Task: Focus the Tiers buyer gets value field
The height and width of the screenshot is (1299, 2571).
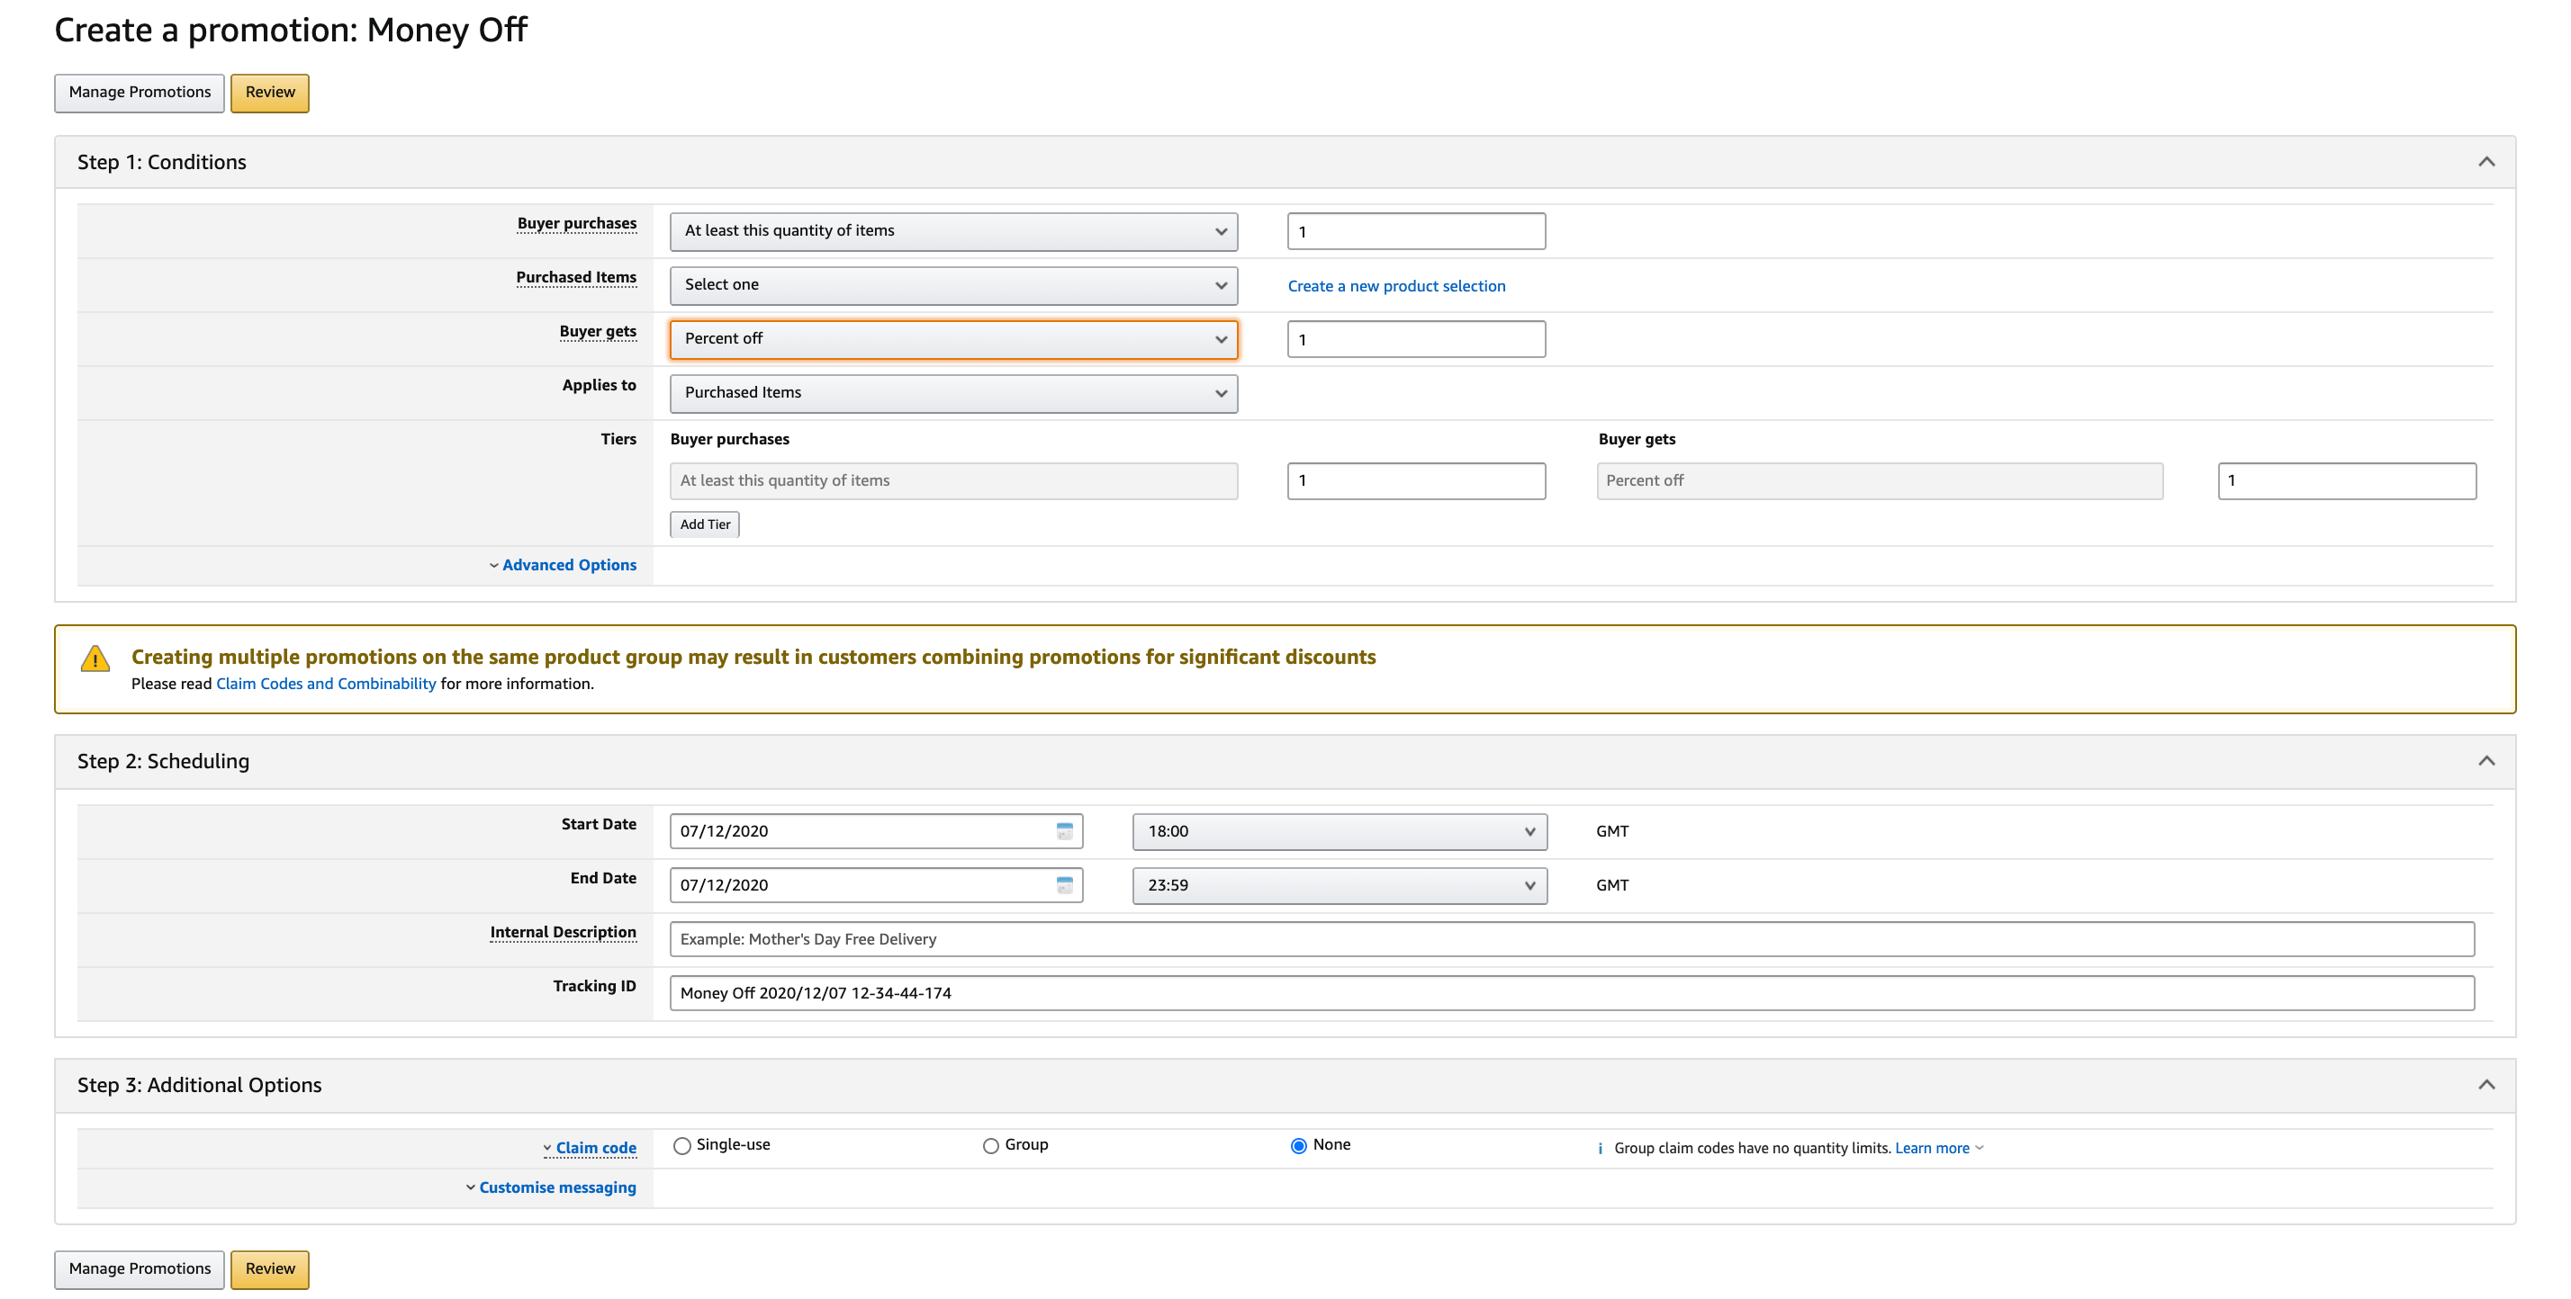Action: point(2347,481)
